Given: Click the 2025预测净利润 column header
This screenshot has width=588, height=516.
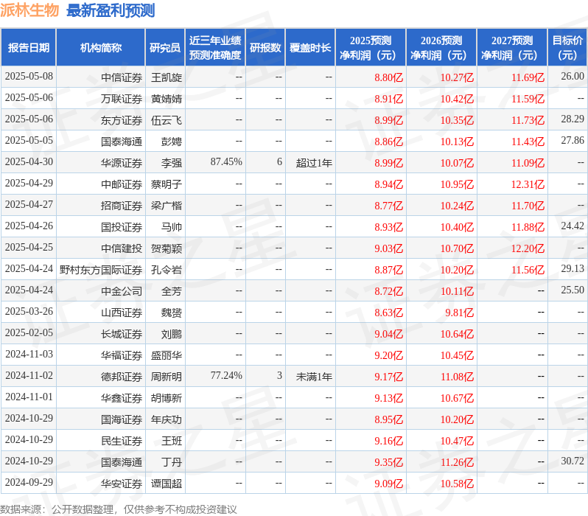Looking at the screenshot, I should (371, 48).
